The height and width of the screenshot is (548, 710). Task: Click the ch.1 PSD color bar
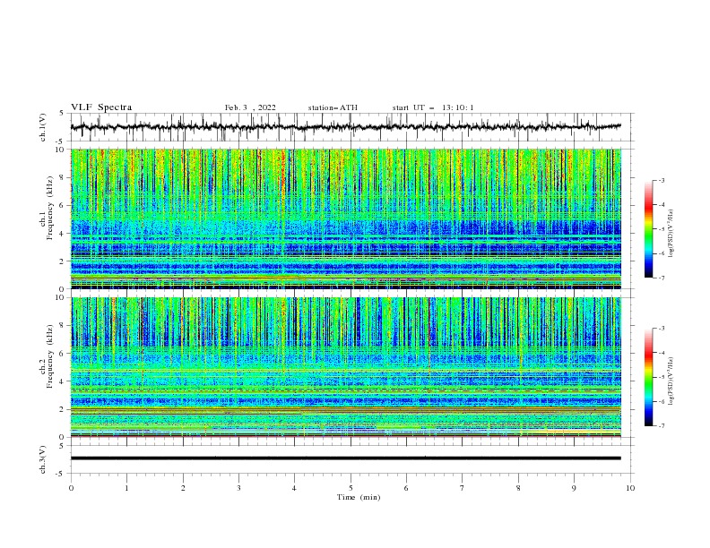pos(649,229)
